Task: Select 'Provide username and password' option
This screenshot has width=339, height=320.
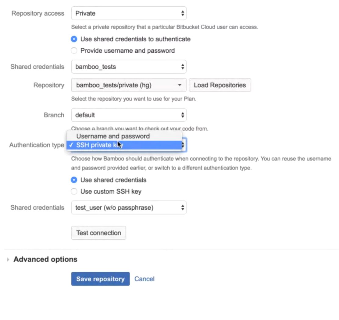Action: [x=74, y=50]
